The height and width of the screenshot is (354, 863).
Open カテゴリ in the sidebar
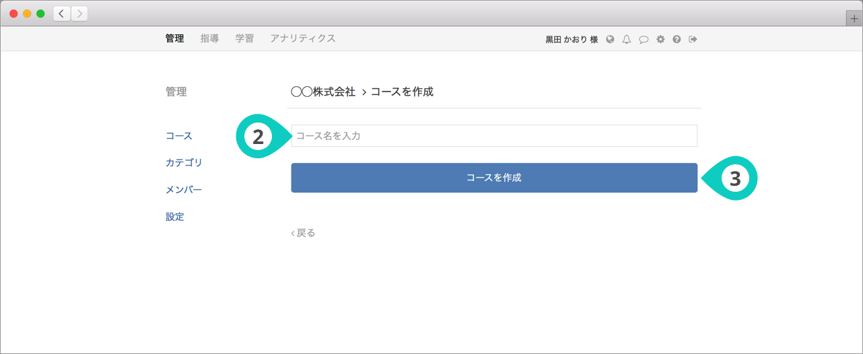(x=184, y=162)
